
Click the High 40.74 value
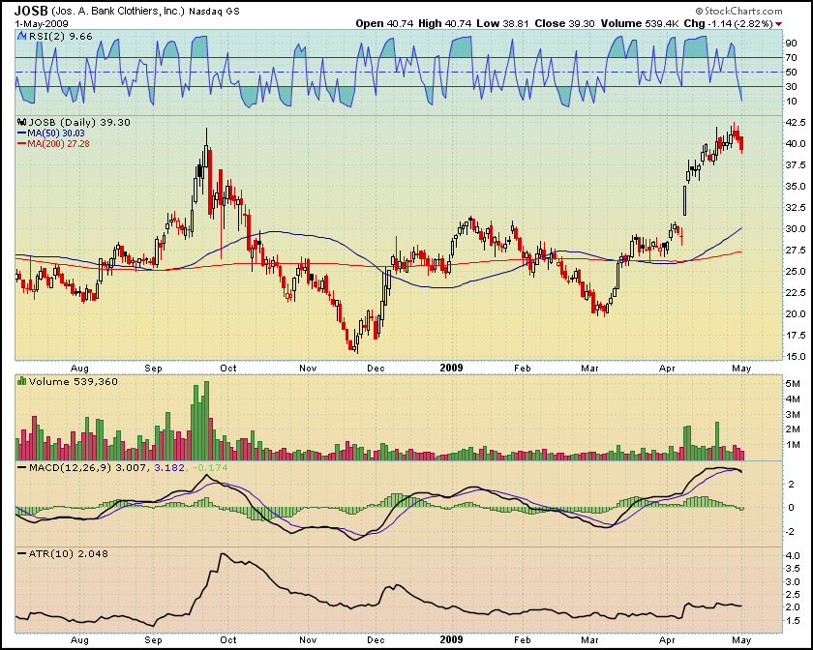(x=445, y=23)
